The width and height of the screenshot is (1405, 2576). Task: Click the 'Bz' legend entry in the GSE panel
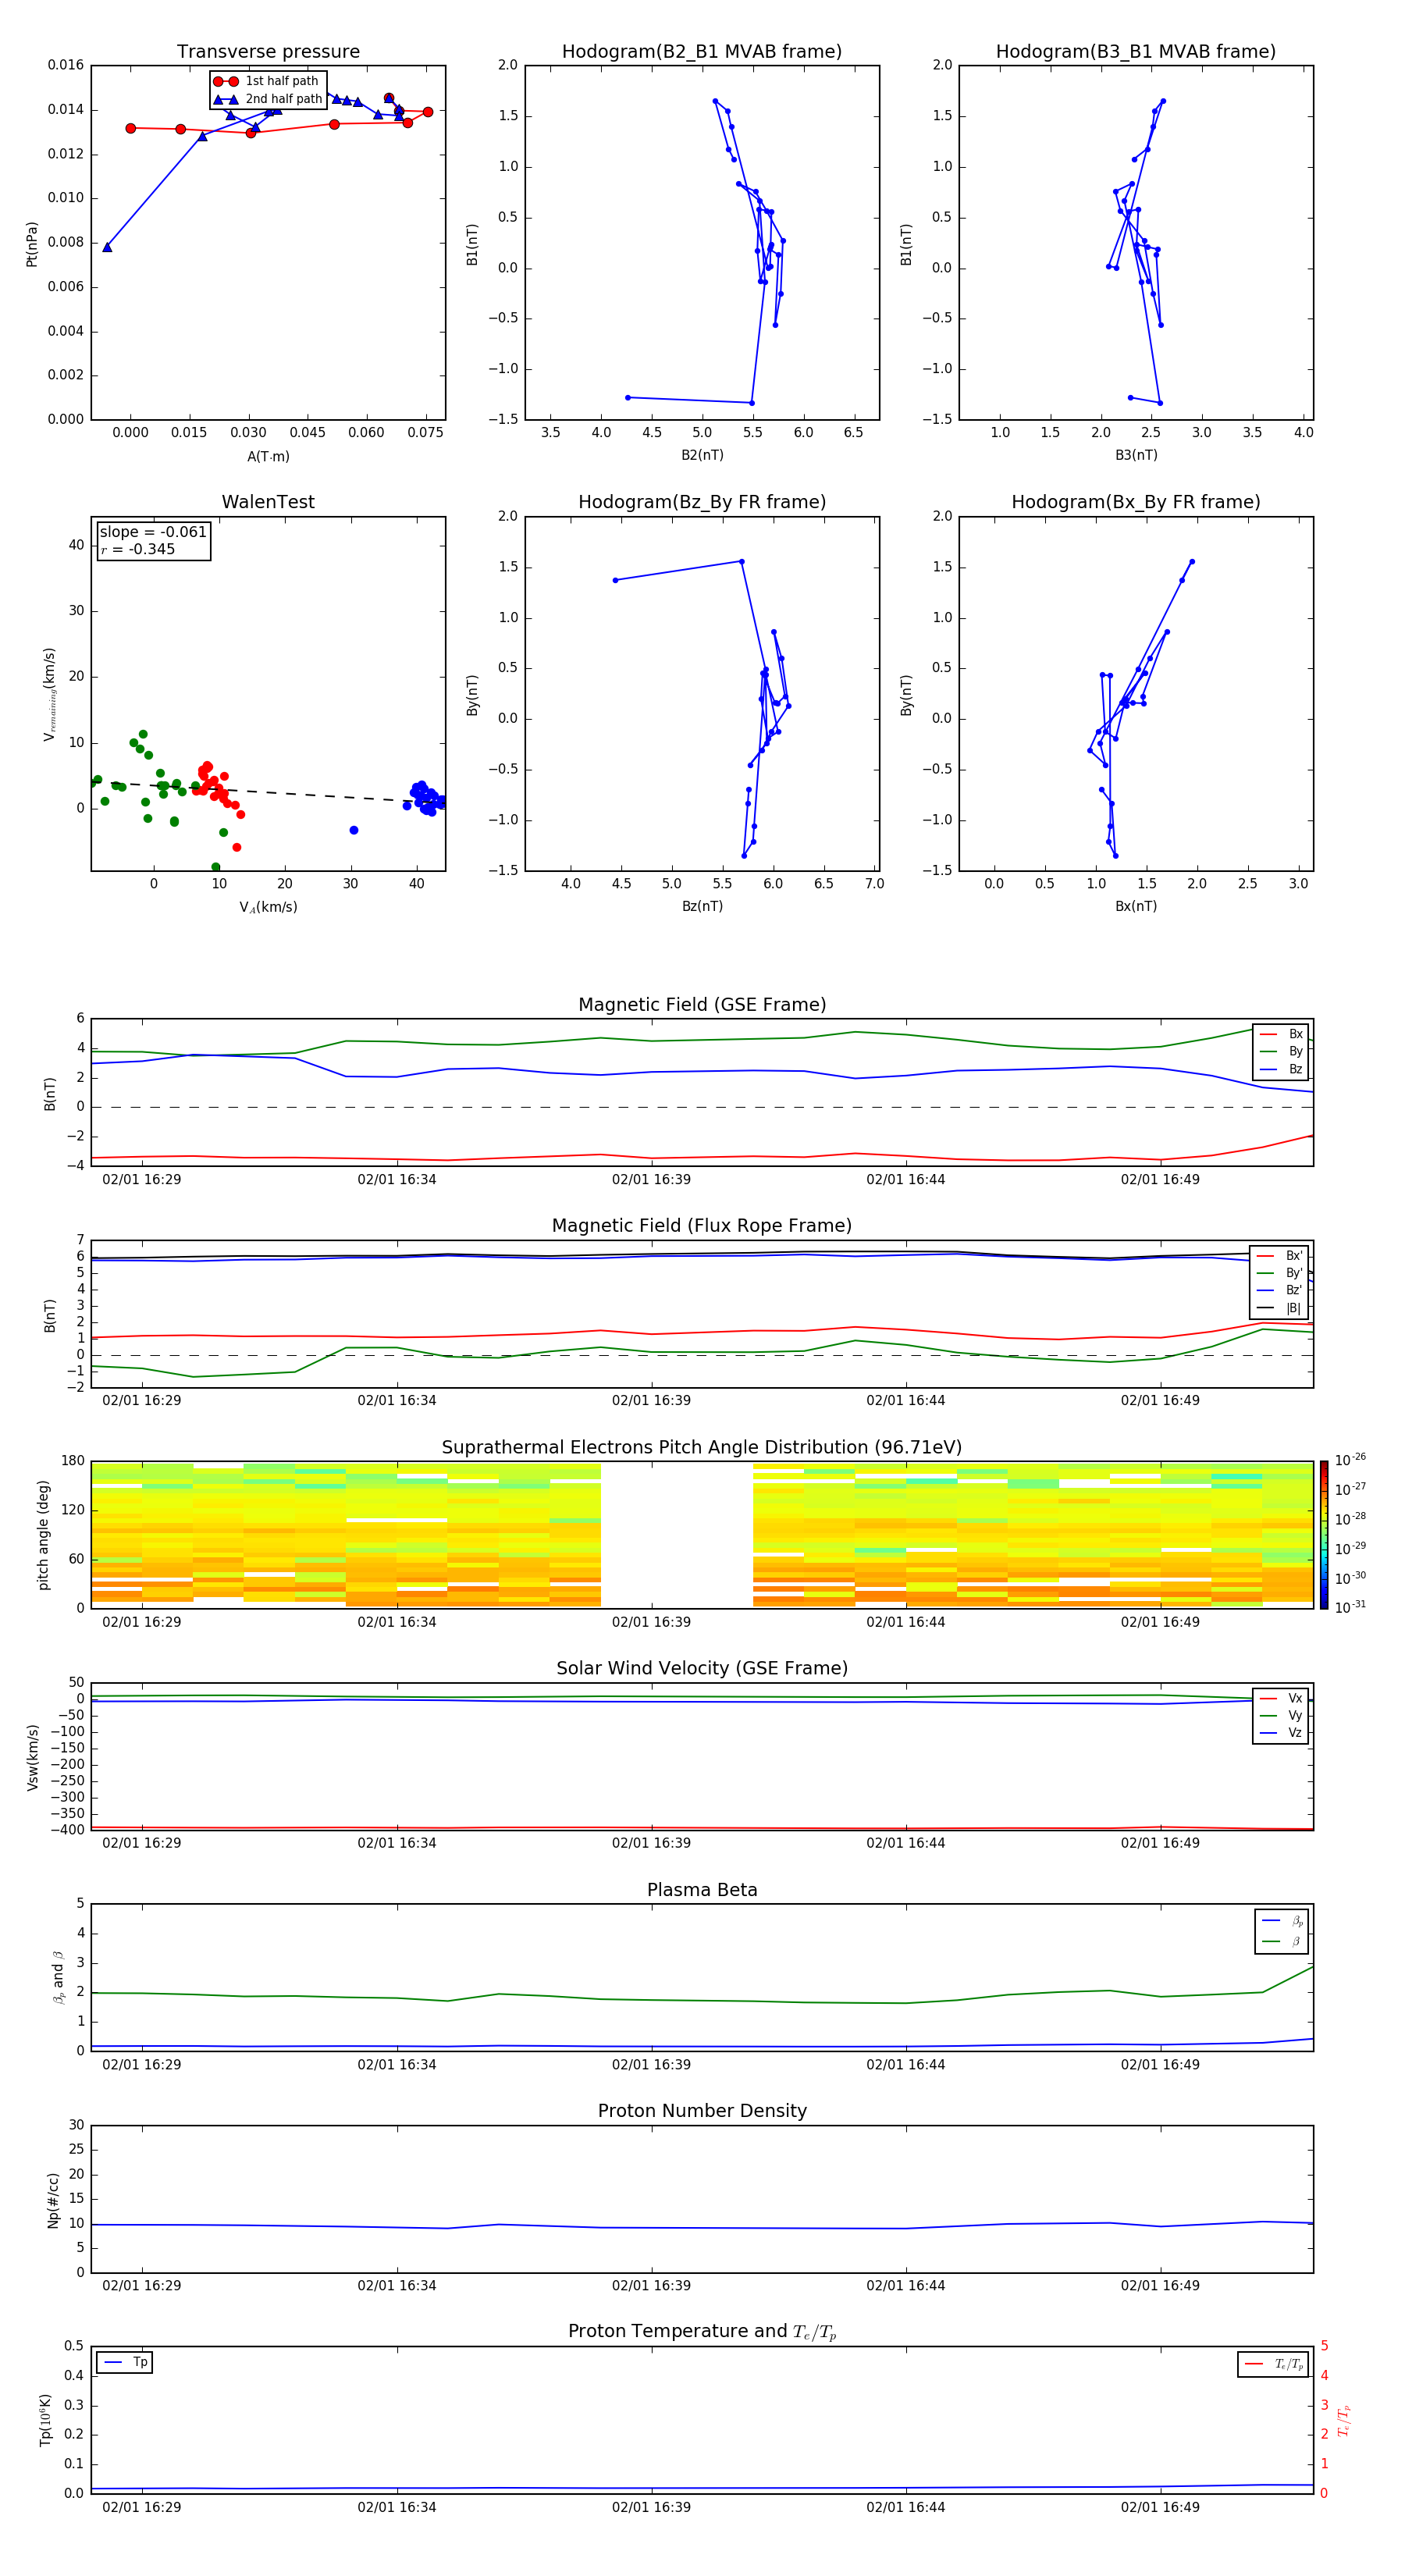point(1281,1069)
